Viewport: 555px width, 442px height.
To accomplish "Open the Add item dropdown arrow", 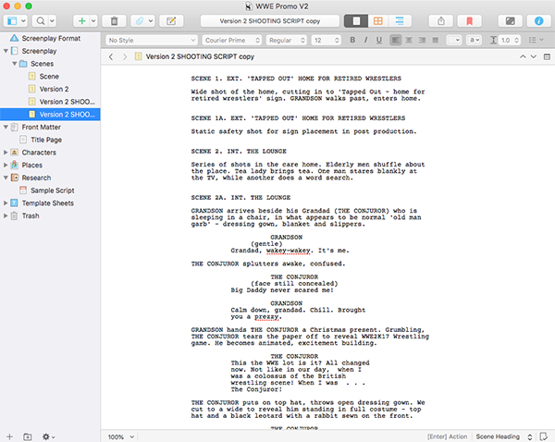I will coord(93,21).
